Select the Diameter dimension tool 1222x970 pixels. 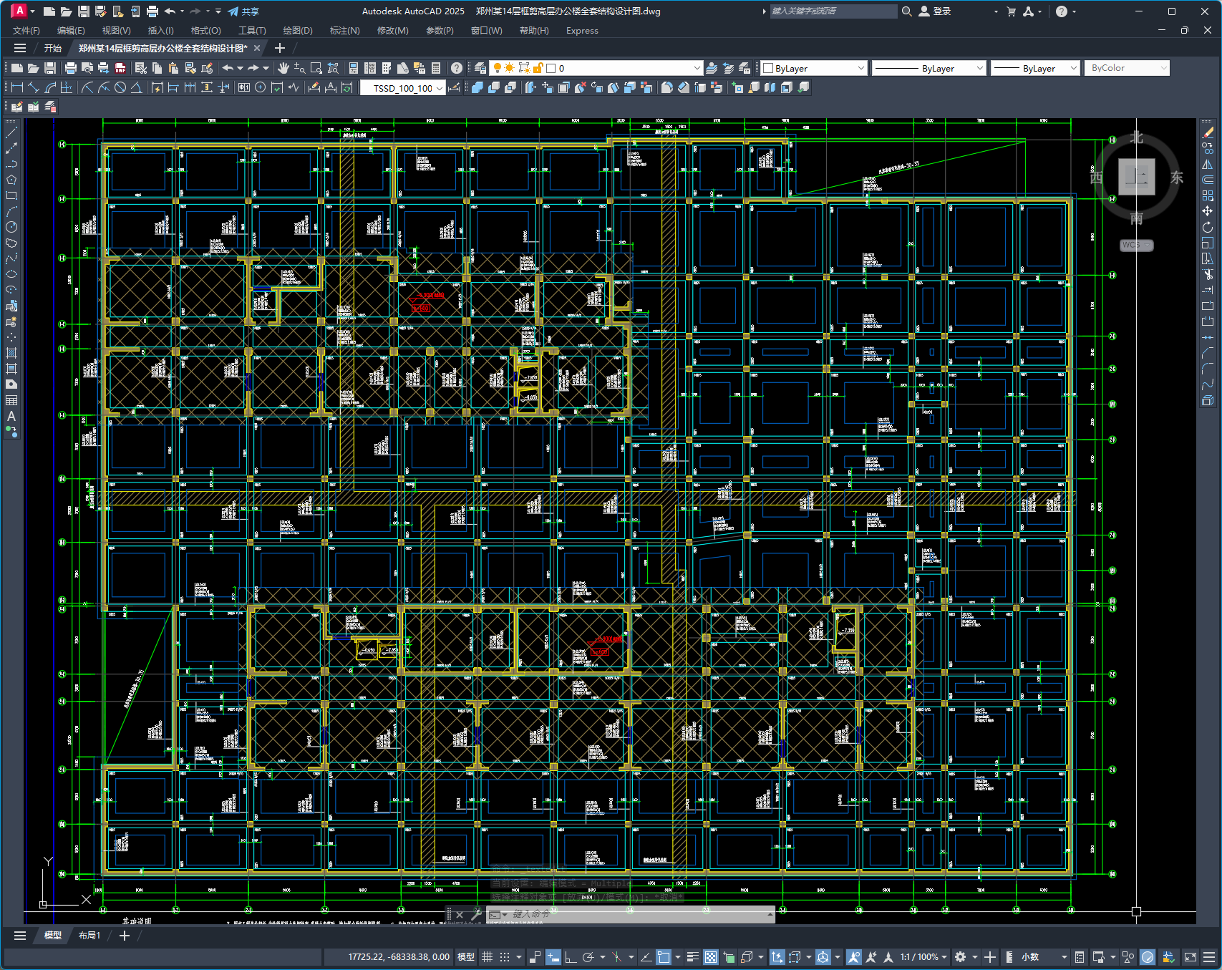(x=120, y=87)
